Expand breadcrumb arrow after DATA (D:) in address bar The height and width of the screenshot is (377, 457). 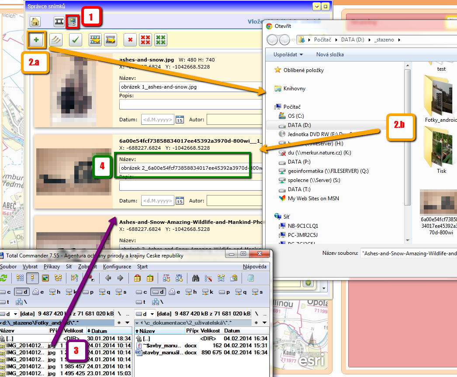tap(370, 40)
